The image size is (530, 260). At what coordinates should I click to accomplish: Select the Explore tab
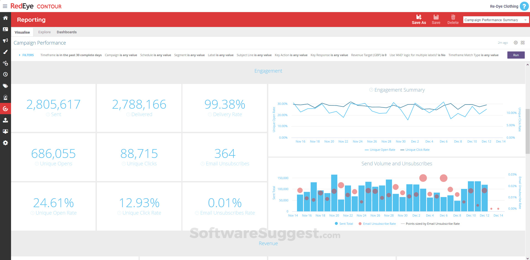point(44,32)
